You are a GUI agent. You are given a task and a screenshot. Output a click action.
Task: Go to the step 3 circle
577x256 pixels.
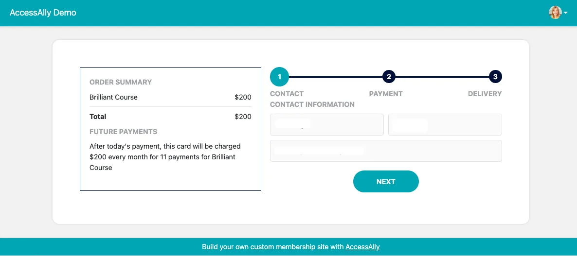495,77
